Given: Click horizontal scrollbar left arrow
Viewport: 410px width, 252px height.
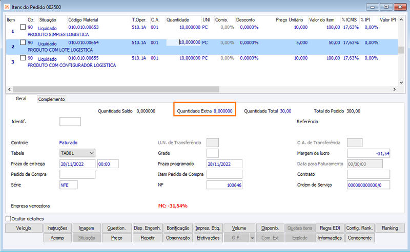Looking at the screenshot, I should (9, 89).
